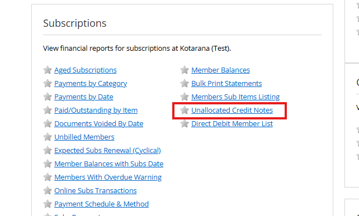Image resolution: width=359 pixels, height=216 pixels.
Task: Star the Direct Debit Member List
Action: pos(185,124)
